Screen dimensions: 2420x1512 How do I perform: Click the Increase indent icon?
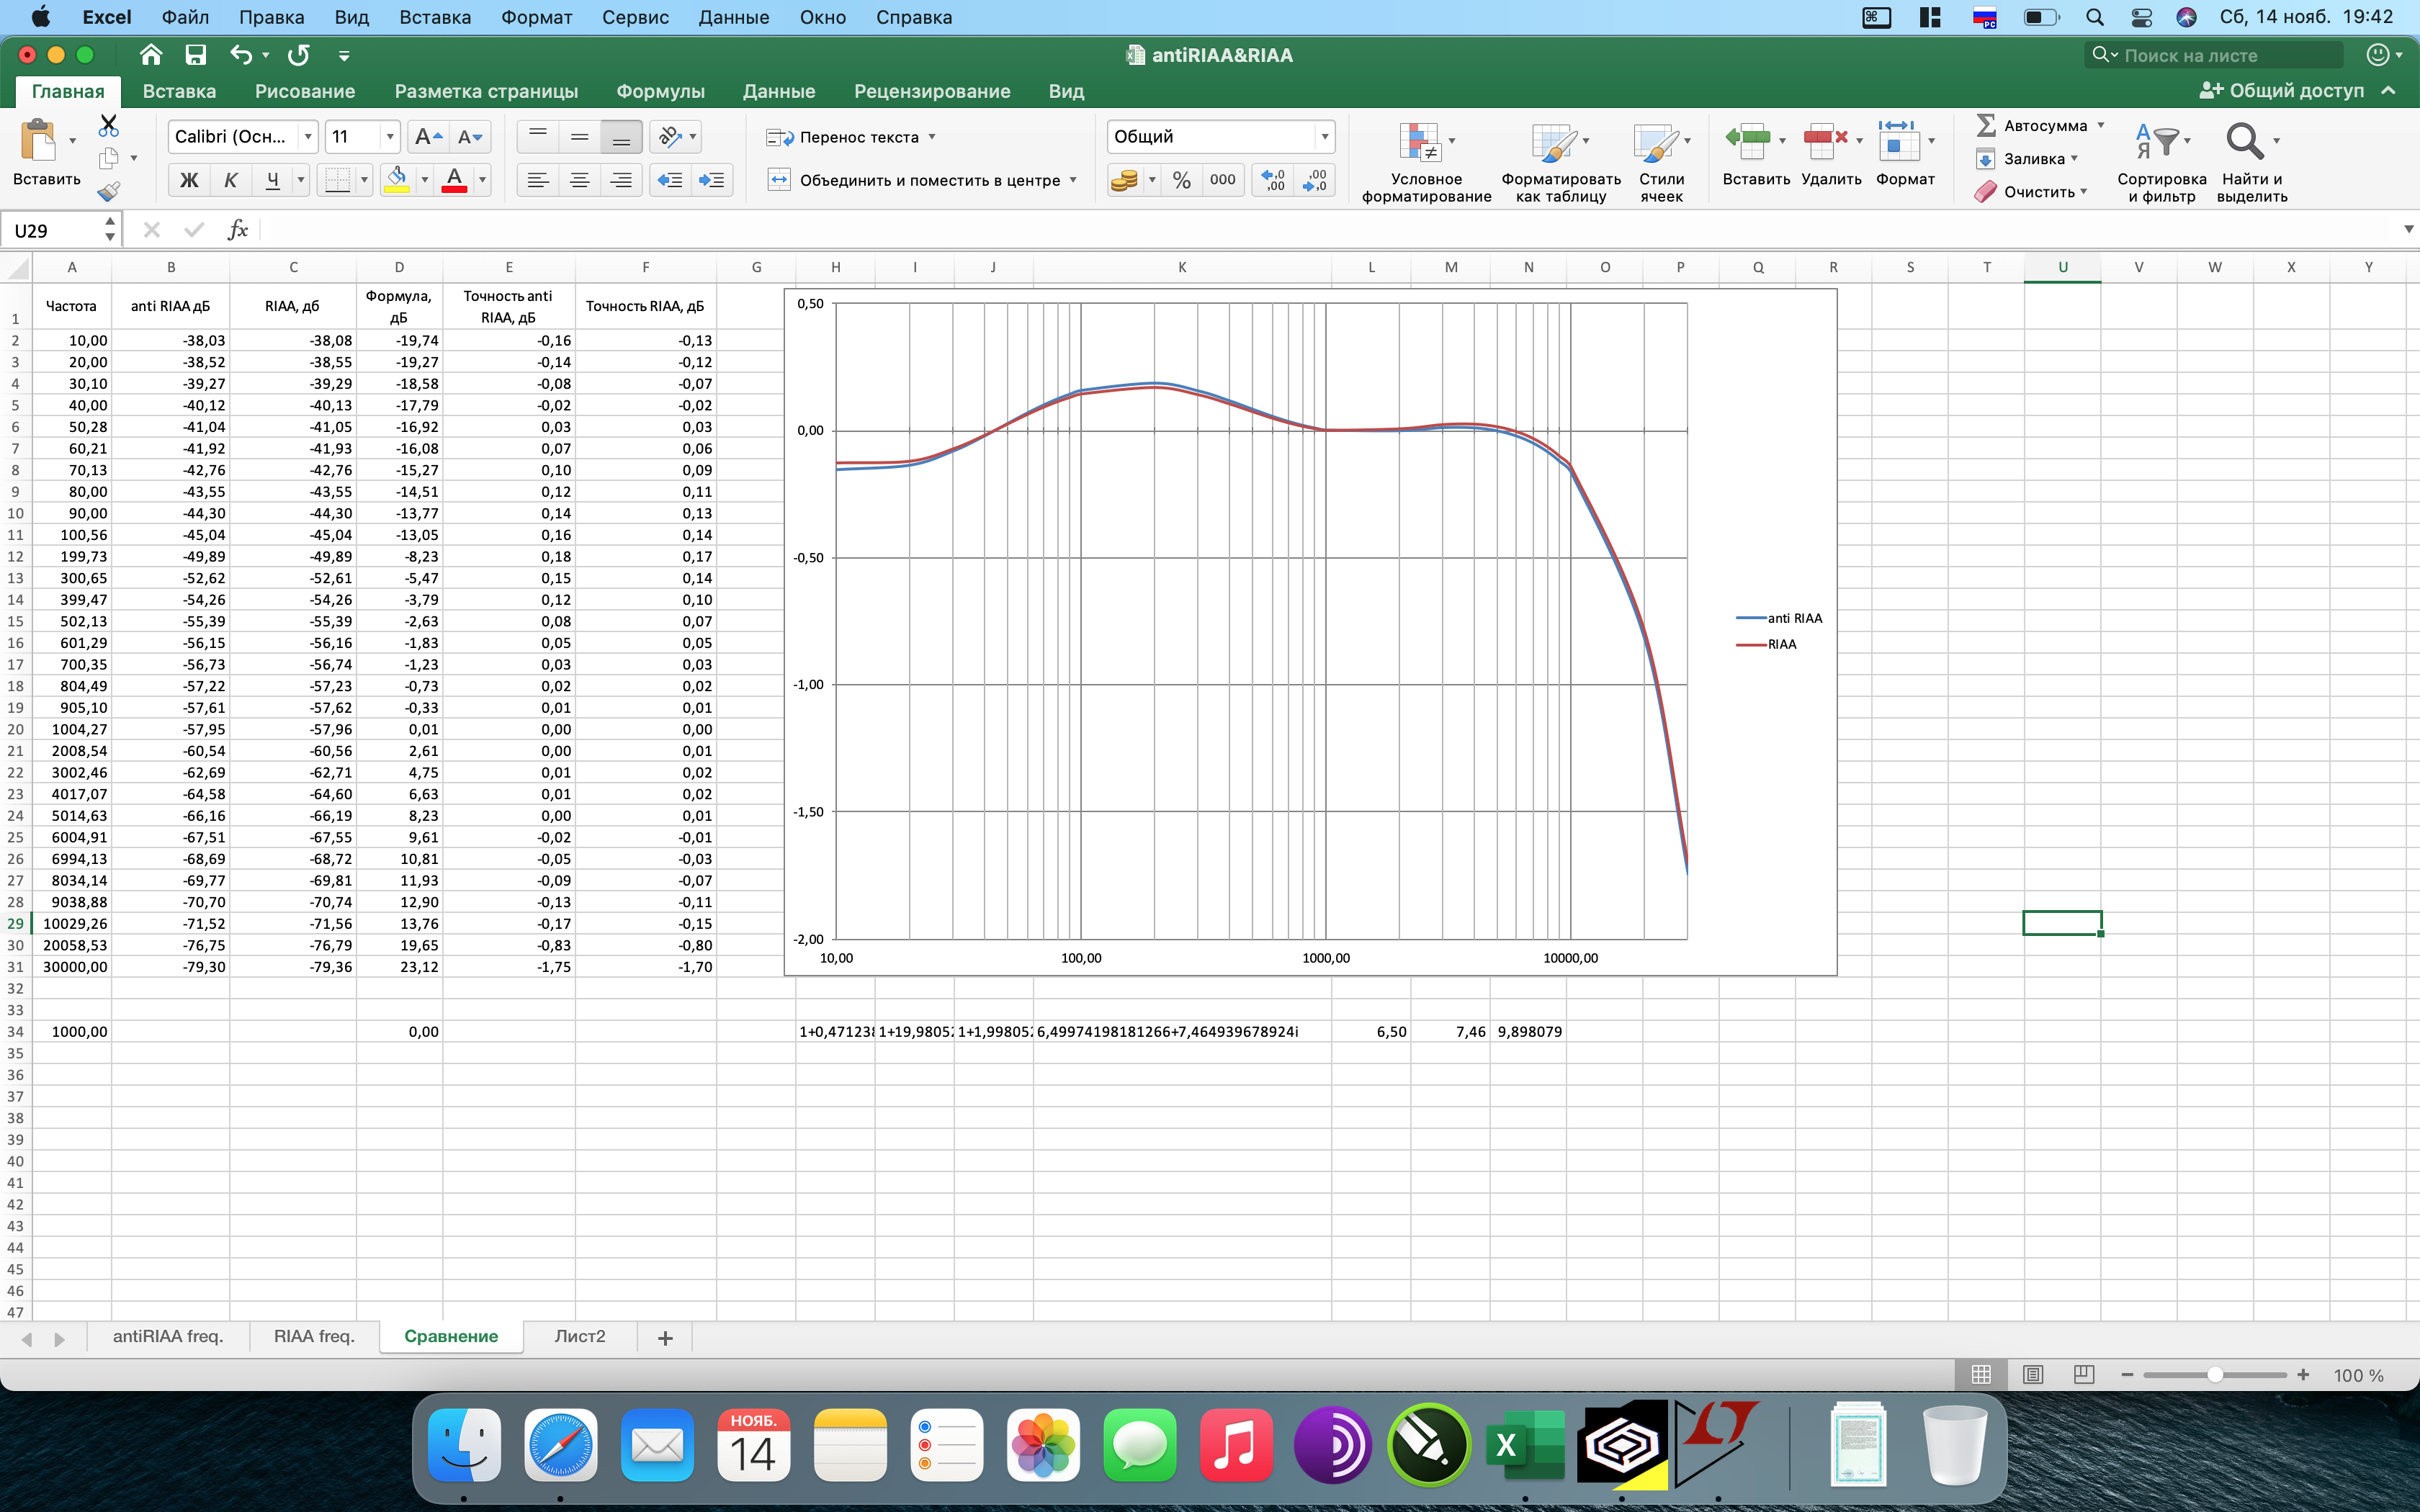pyautogui.click(x=712, y=180)
